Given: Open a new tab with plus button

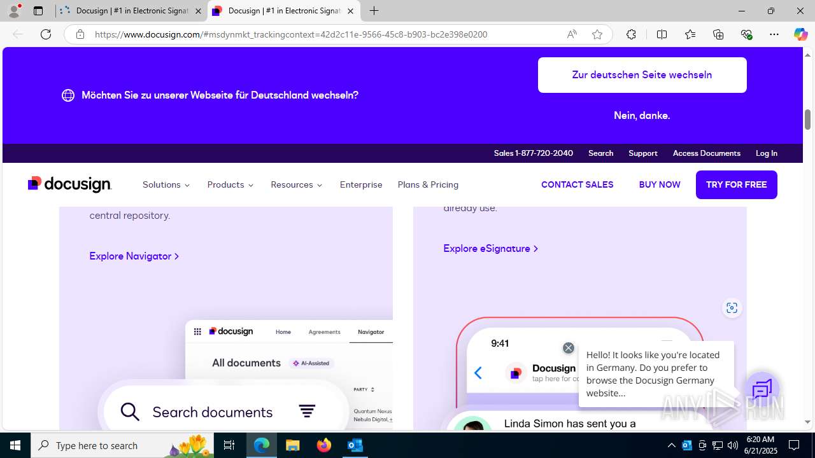Looking at the screenshot, I should (x=374, y=11).
